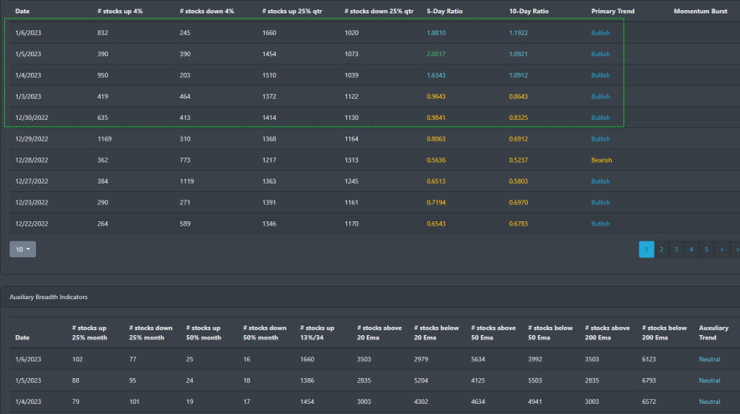Select the 1/6/2023 date in top table
This screenshot has height=414, width=740.
(x=28, y=33)
